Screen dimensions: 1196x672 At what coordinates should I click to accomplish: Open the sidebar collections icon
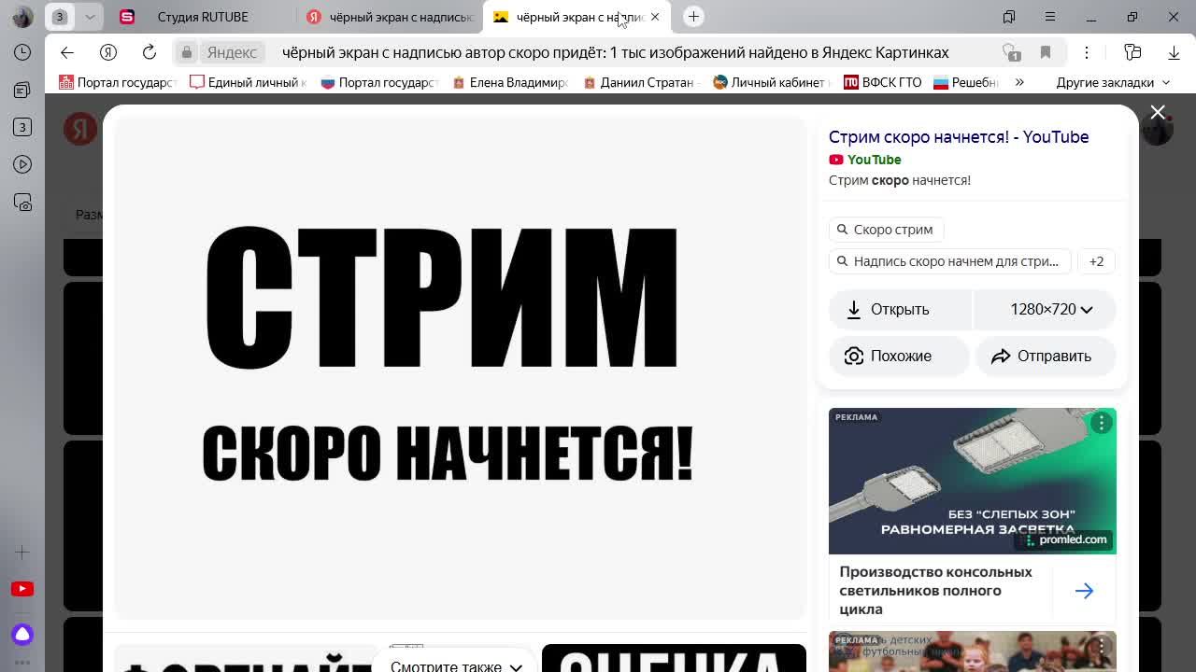22,90
